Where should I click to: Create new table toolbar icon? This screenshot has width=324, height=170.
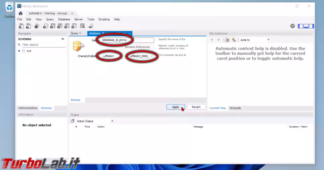(x=53, y=26)
